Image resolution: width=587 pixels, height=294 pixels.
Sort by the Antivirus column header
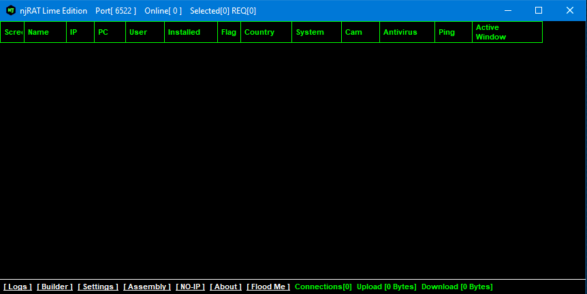coord(407,32)
